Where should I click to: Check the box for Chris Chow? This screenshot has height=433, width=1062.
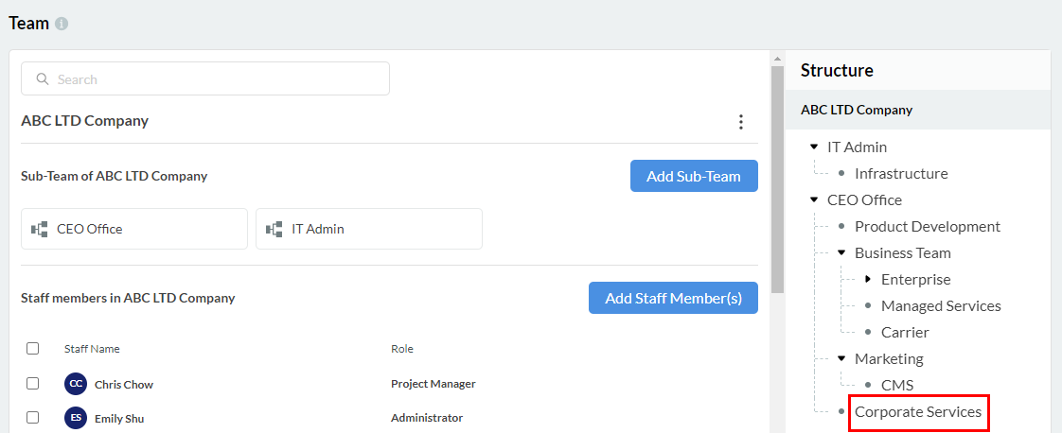[33, 384]
